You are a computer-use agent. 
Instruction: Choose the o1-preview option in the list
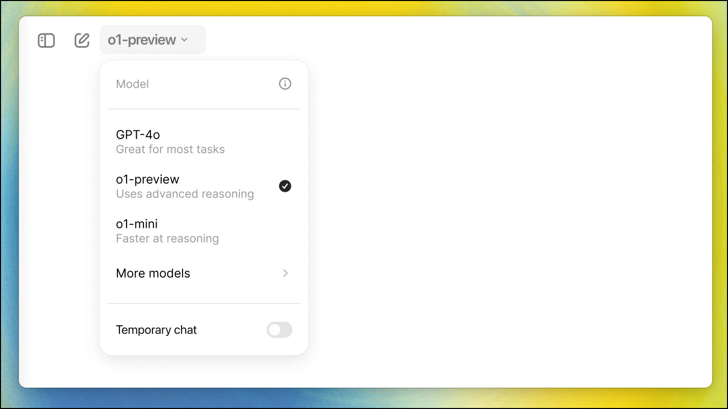click(x=204, y=186)
